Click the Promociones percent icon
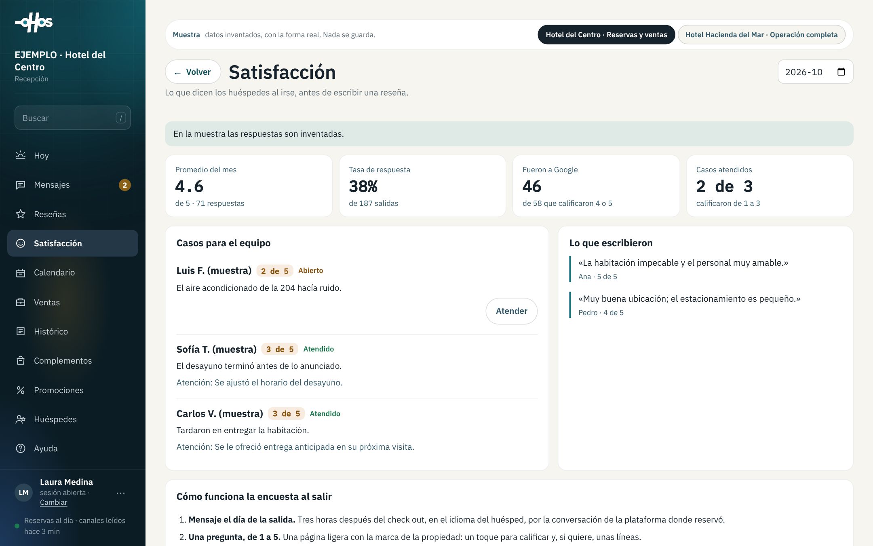The width and height of the screenshot is (873, 546). point(21,390)
